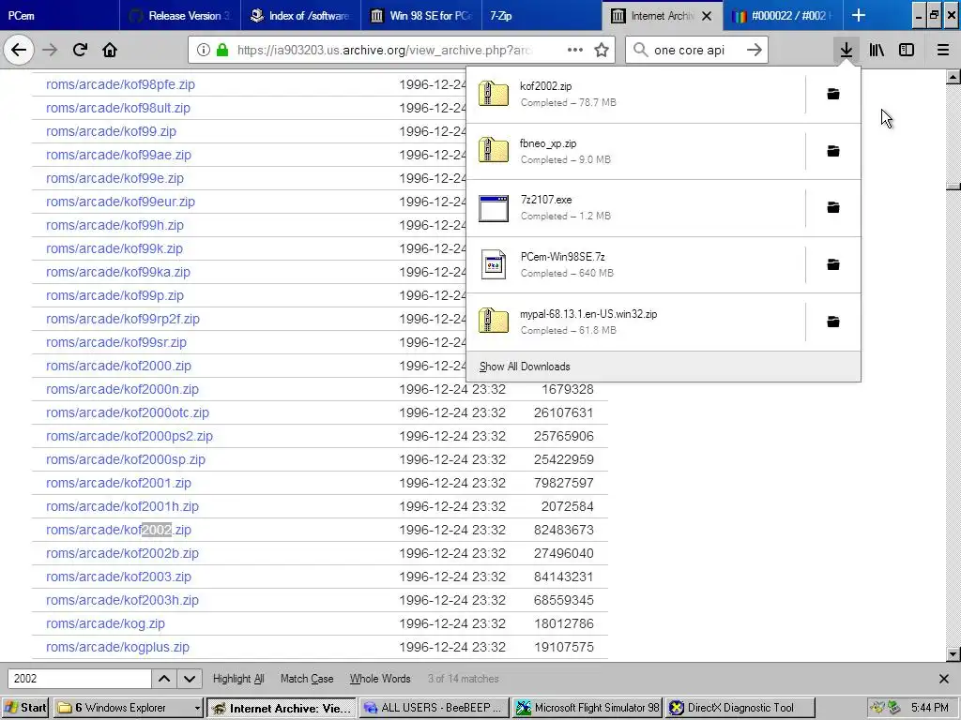
Task: Open roms/arcade/kof99ae.zip link
Action: (x=118, y=155)
